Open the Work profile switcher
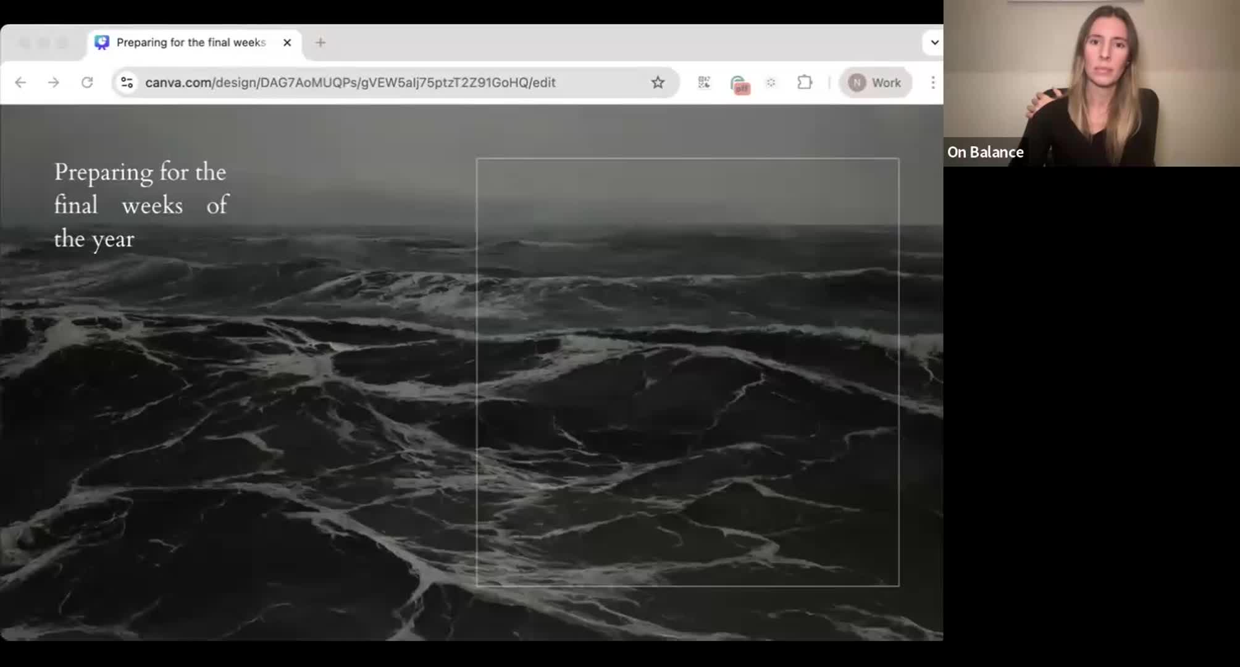Screen dimensions: 1240x667 875,82
